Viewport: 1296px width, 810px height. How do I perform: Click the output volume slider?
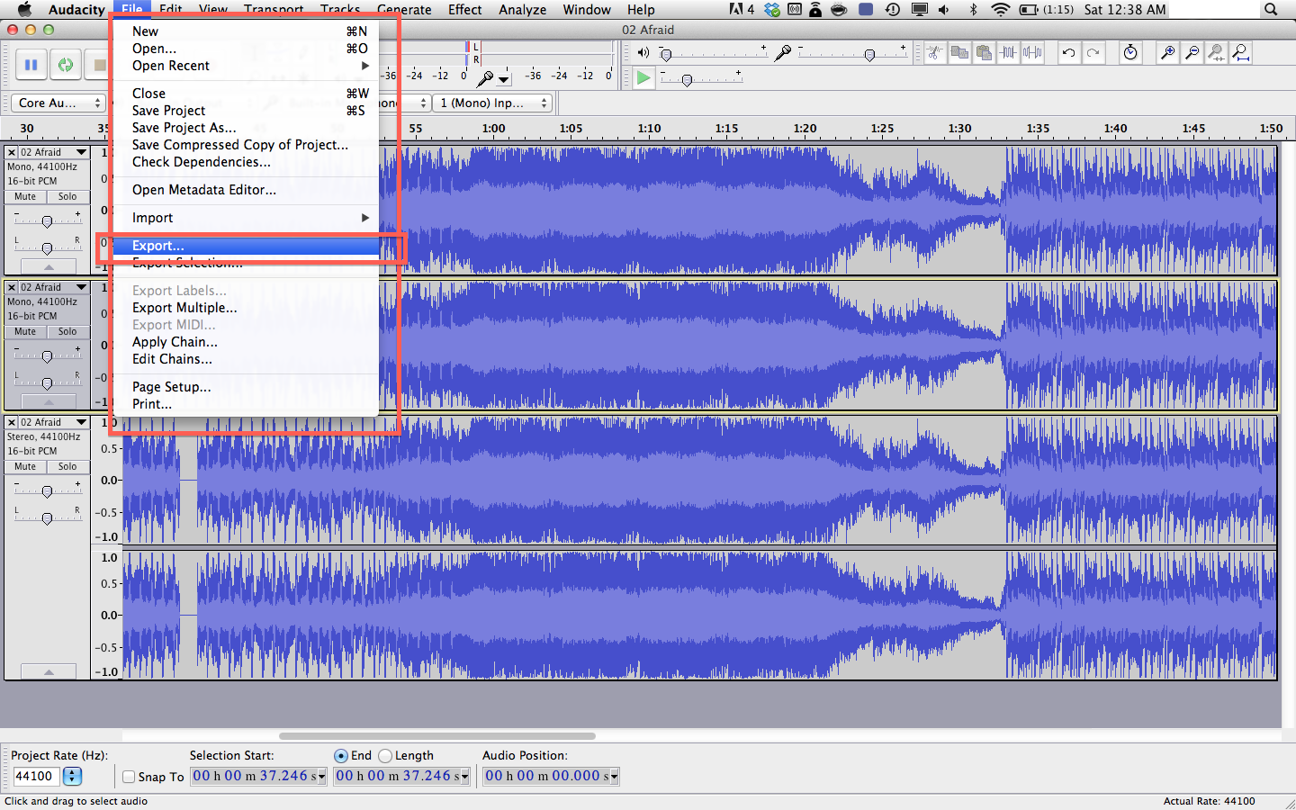[714, 54]
